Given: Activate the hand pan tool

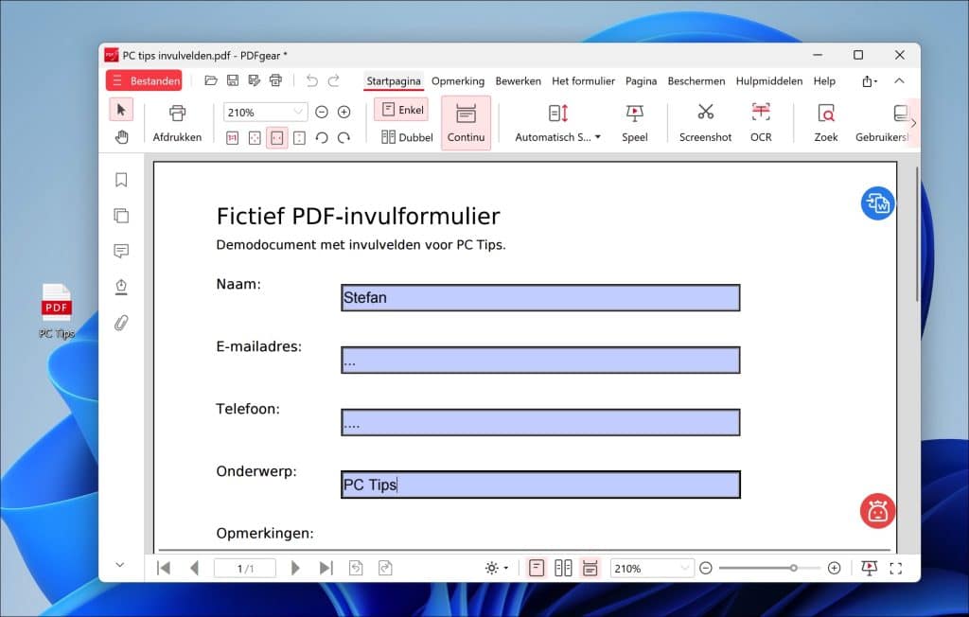Looking at the screenshot, I should click(122, 136).
